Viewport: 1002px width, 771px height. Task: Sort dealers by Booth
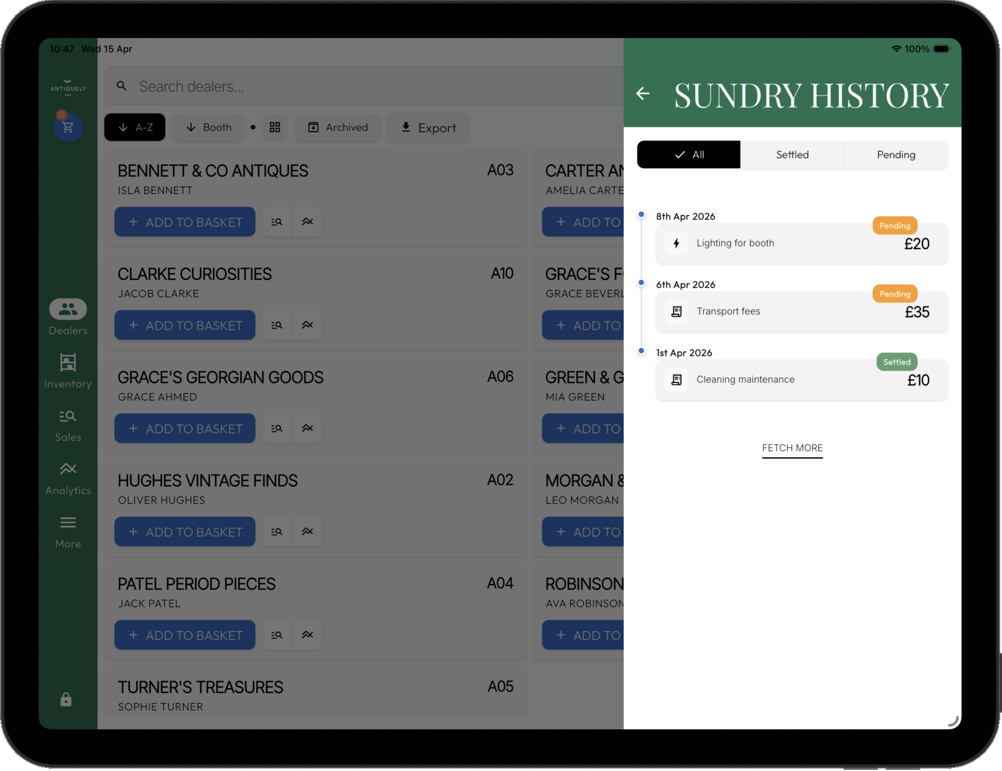point(208,127)
